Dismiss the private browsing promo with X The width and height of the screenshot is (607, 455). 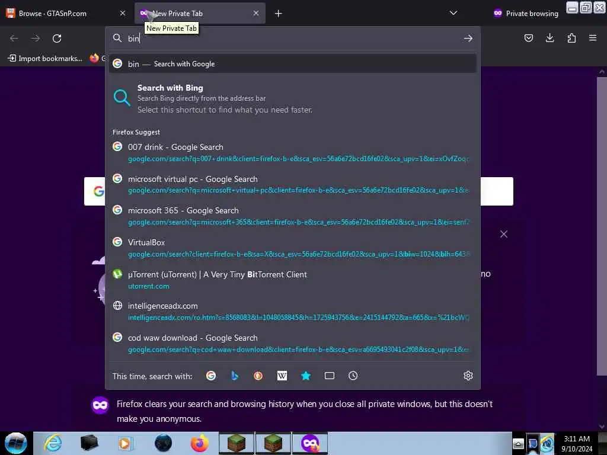point(504,234)
